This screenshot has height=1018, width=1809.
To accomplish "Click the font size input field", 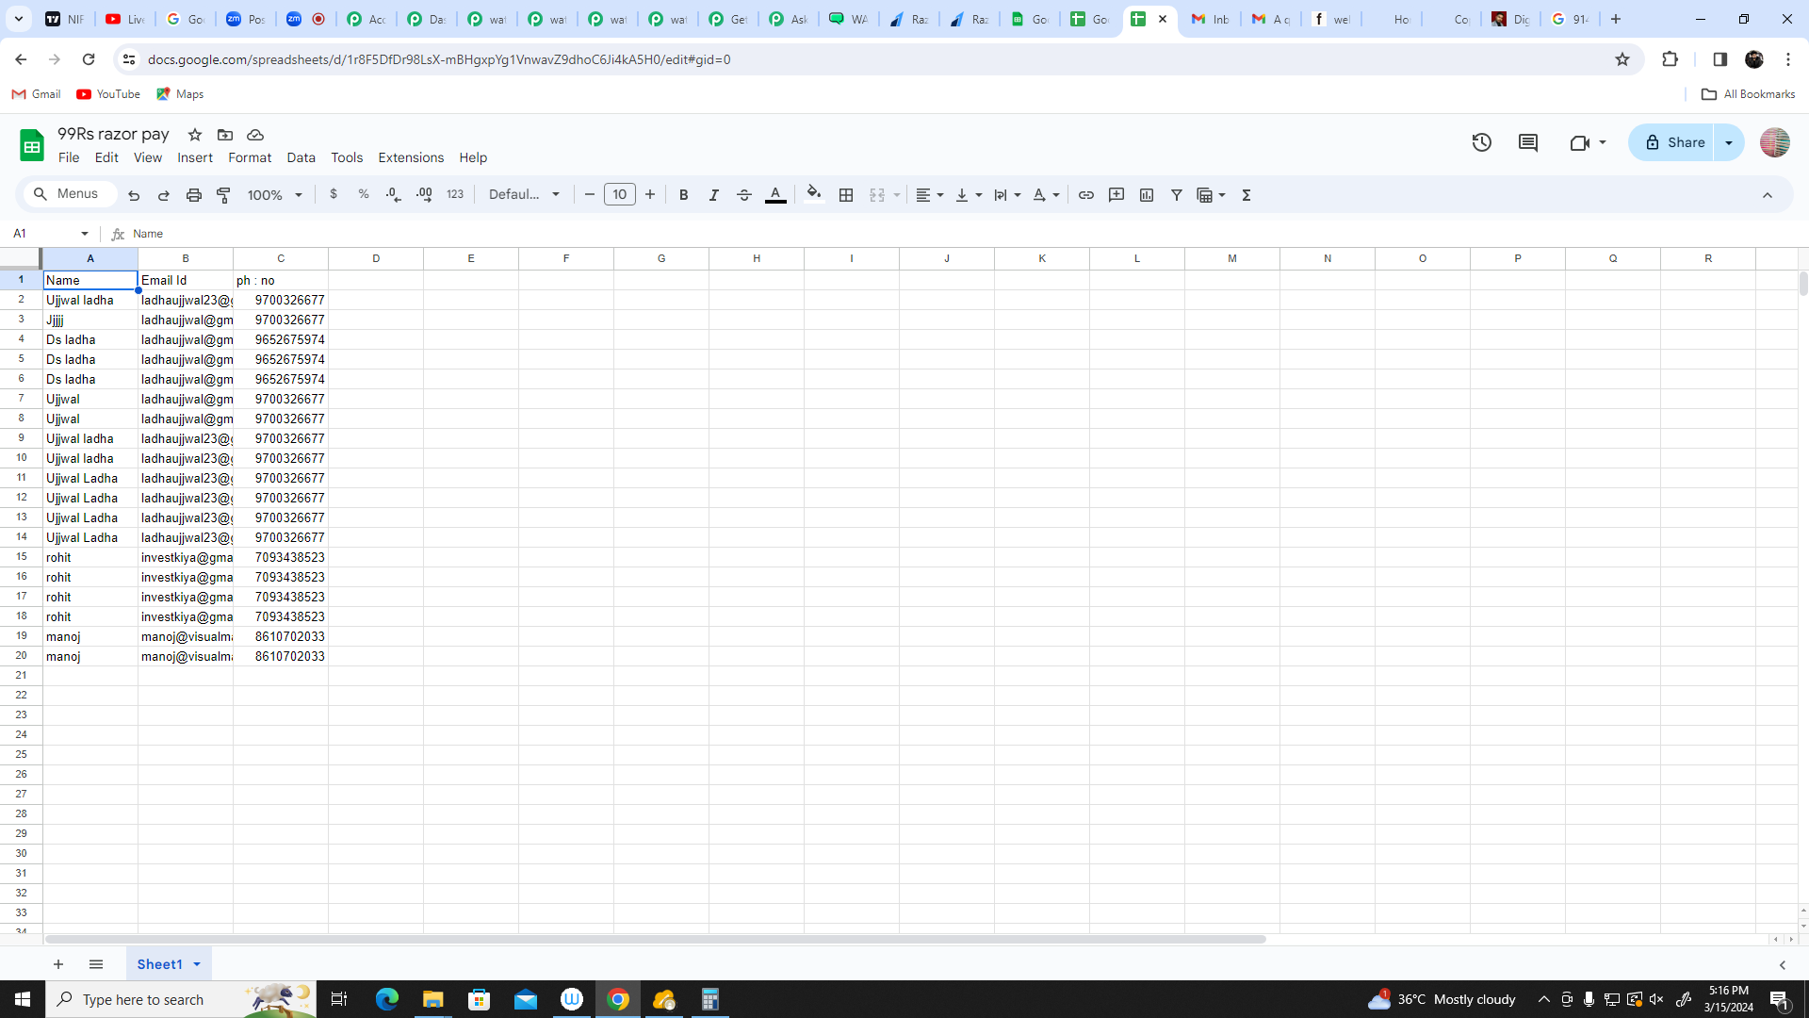I will pos(620,194).
